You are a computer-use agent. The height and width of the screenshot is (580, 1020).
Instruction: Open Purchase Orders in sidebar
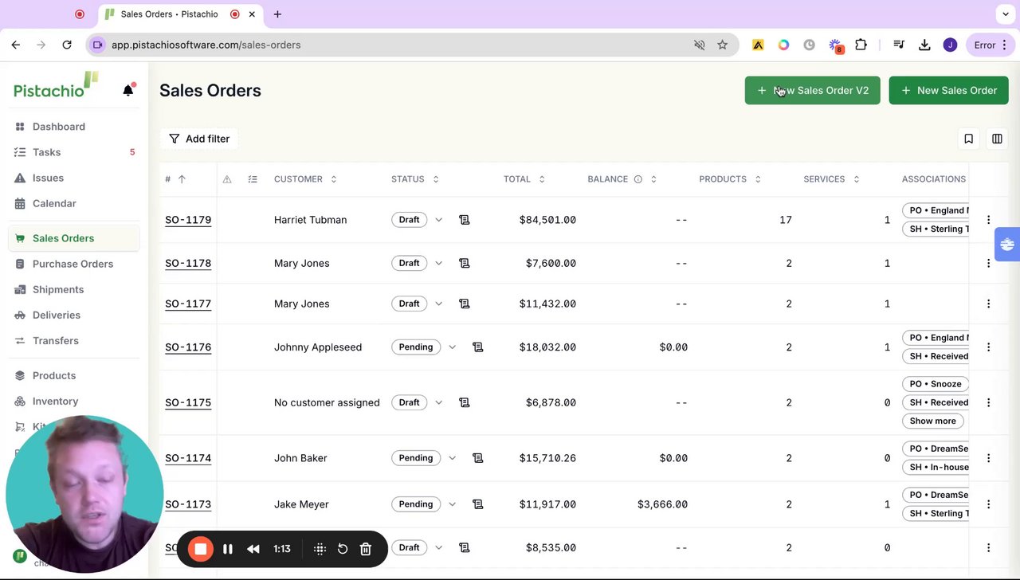pos(75,264)
